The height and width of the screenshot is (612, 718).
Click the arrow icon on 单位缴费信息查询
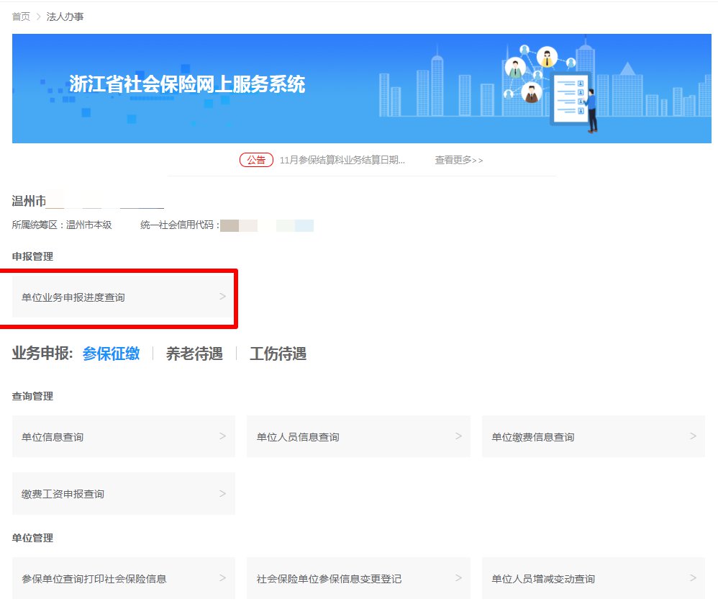pyautogui.click(x=693, y=436)
